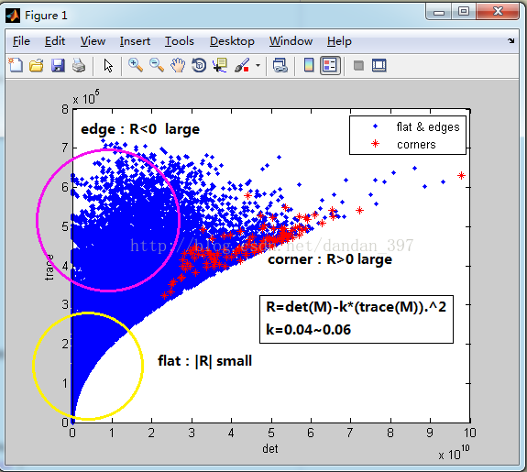
Task: Open the Insert menu
Action: click(x=135, y=41)
